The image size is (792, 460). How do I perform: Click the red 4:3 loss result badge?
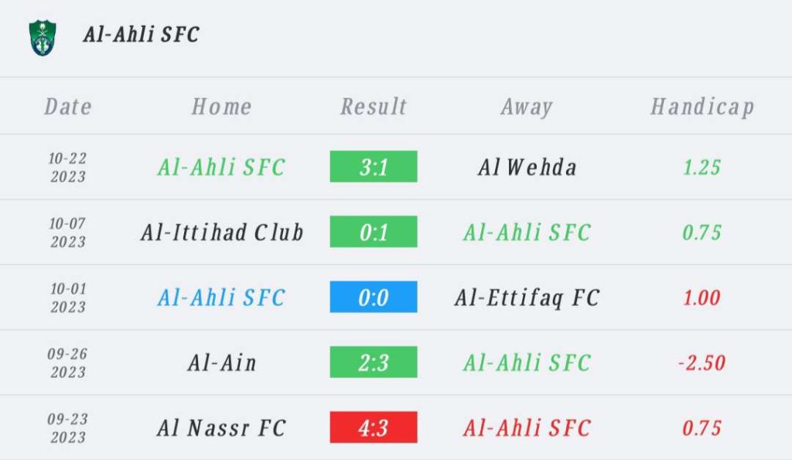[x=374, y=428]
